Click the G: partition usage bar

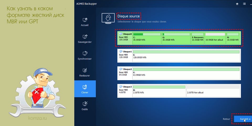[176, 34]
